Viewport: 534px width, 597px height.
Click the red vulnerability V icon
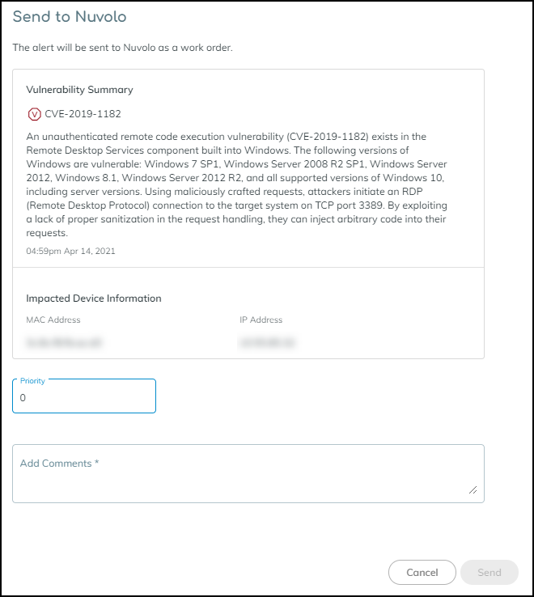coord(34,114)
